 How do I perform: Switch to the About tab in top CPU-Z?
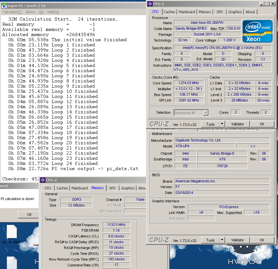[x=250, y=12]
